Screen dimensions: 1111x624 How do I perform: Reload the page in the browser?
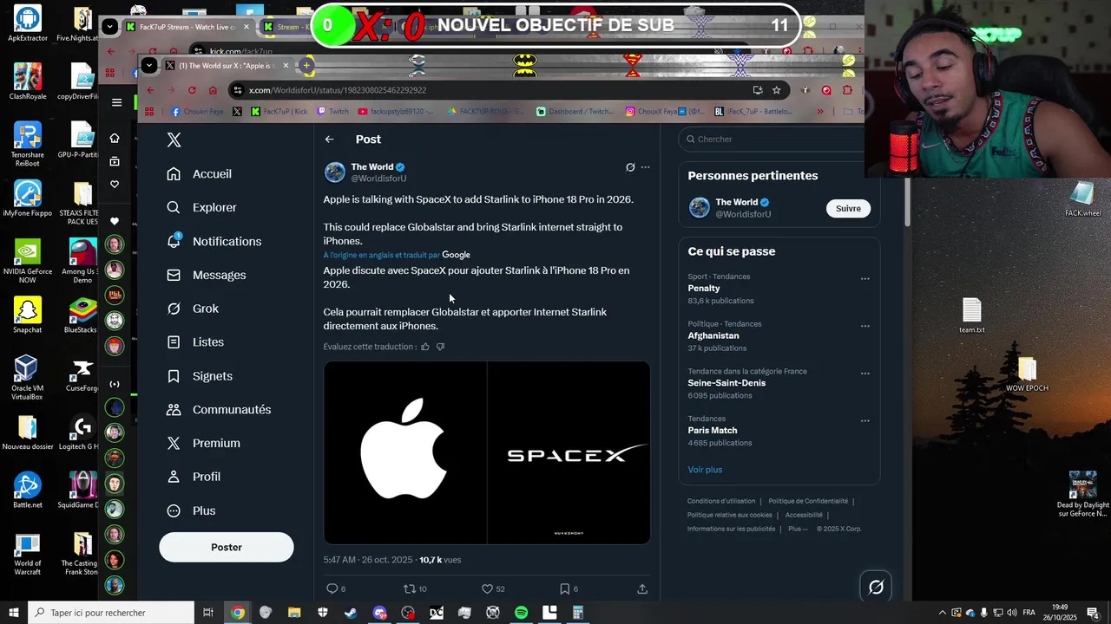192,90
